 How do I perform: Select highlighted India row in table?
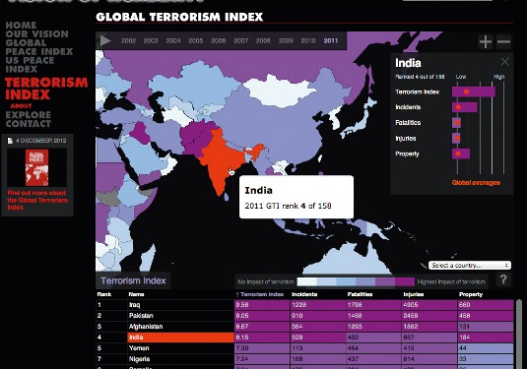(304, 338)
